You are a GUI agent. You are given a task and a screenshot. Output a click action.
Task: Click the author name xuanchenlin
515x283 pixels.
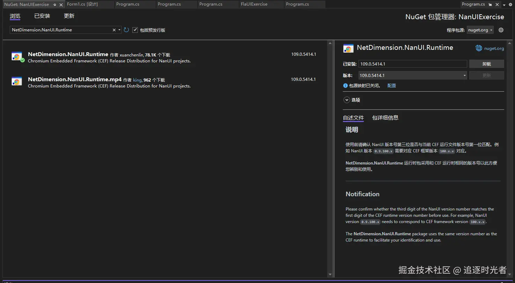[x=132, y=55]
